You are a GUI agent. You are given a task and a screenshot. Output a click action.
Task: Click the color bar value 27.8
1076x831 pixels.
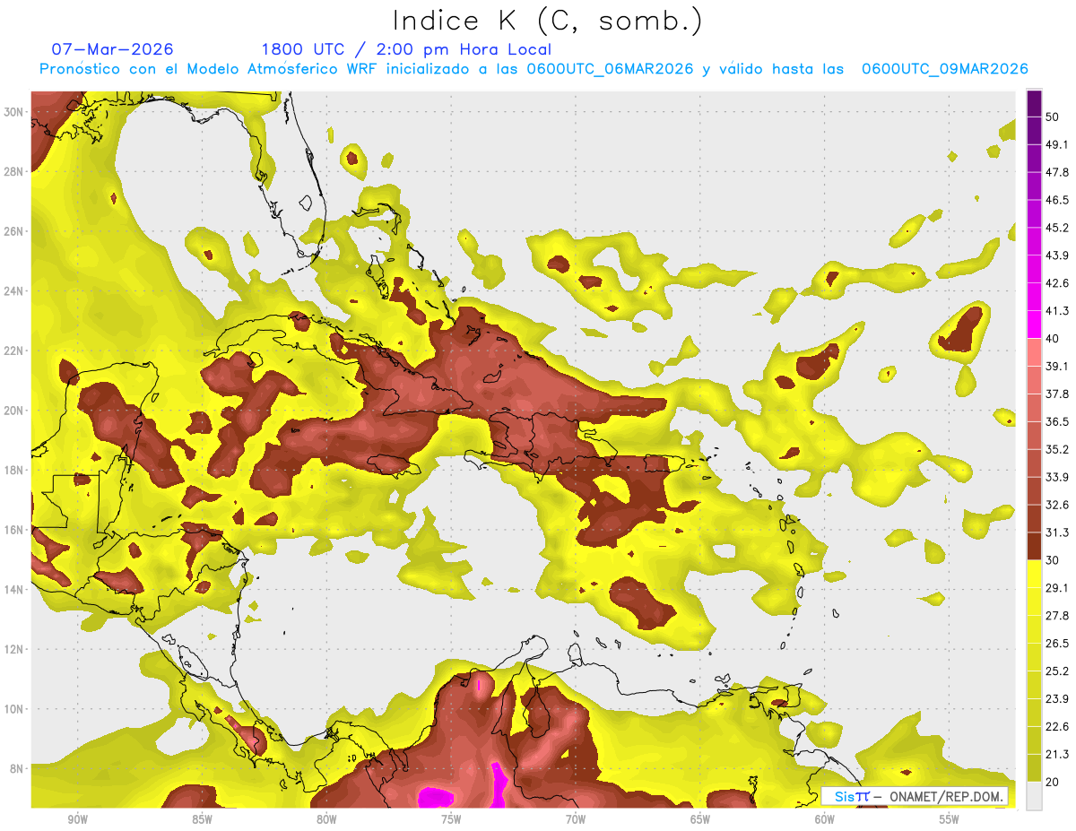(x=1057, y=616)
